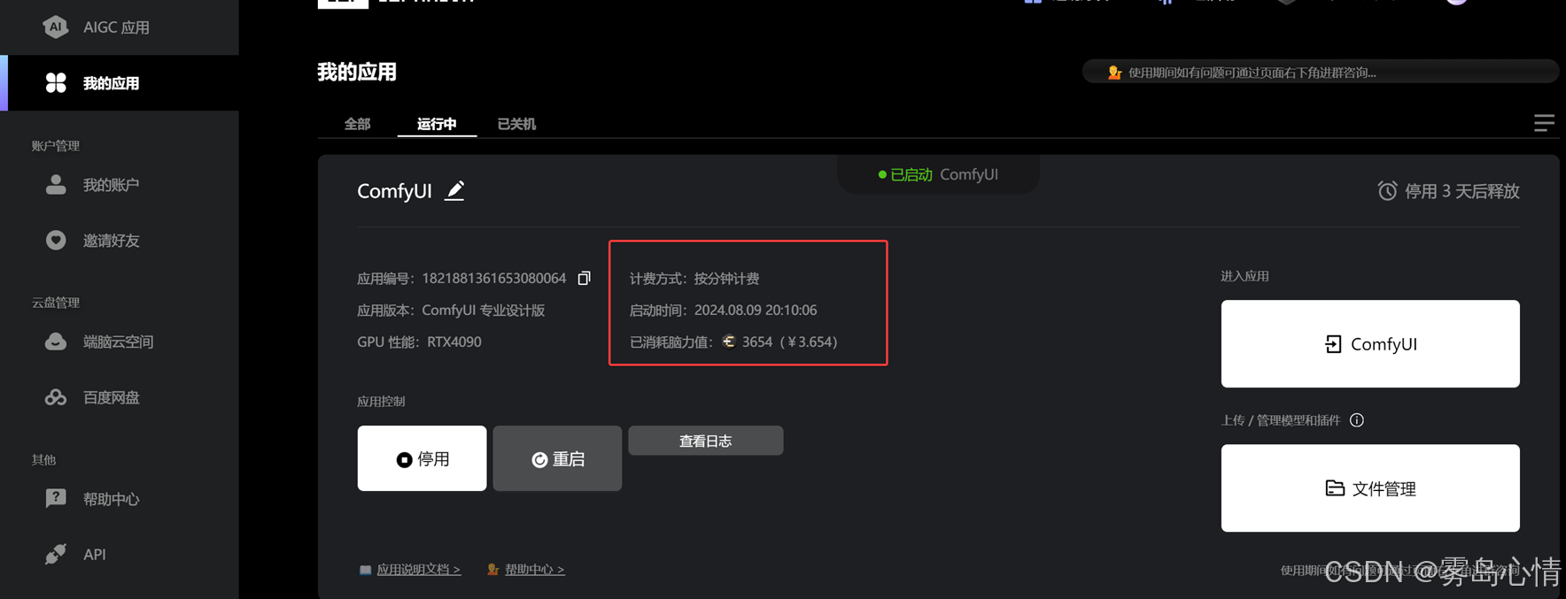Image resolution: width=1566 pixels, height=599 pixels.
Task: Enter the ComfyUI application via large button
Action: pos(1370,343)
